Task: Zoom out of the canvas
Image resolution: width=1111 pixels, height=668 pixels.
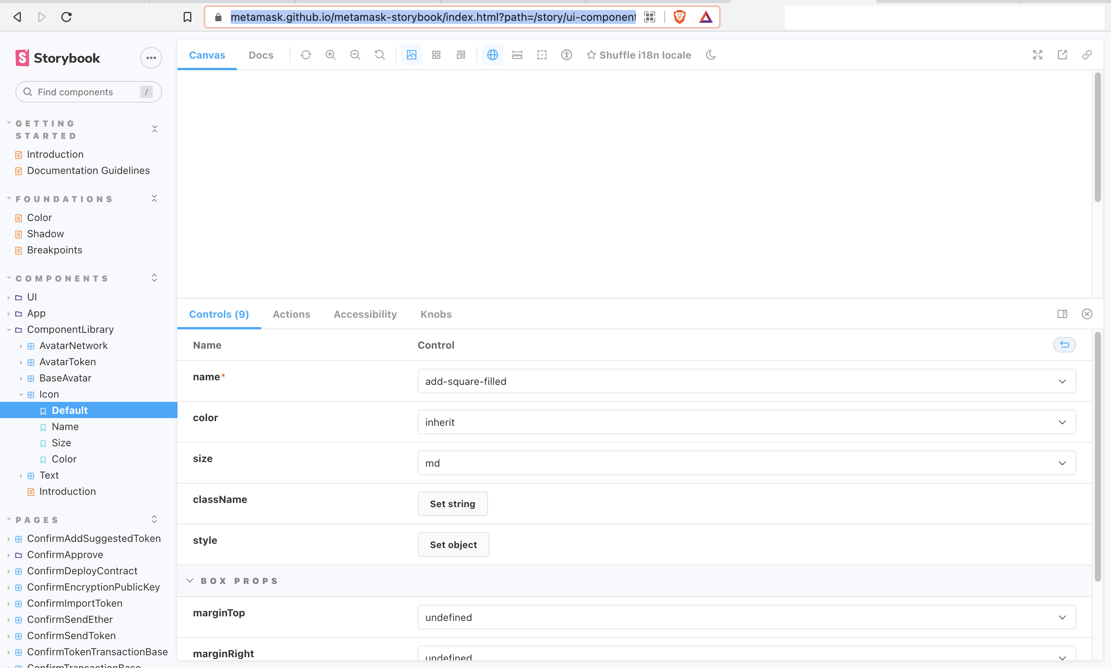Action: [355, 54]
